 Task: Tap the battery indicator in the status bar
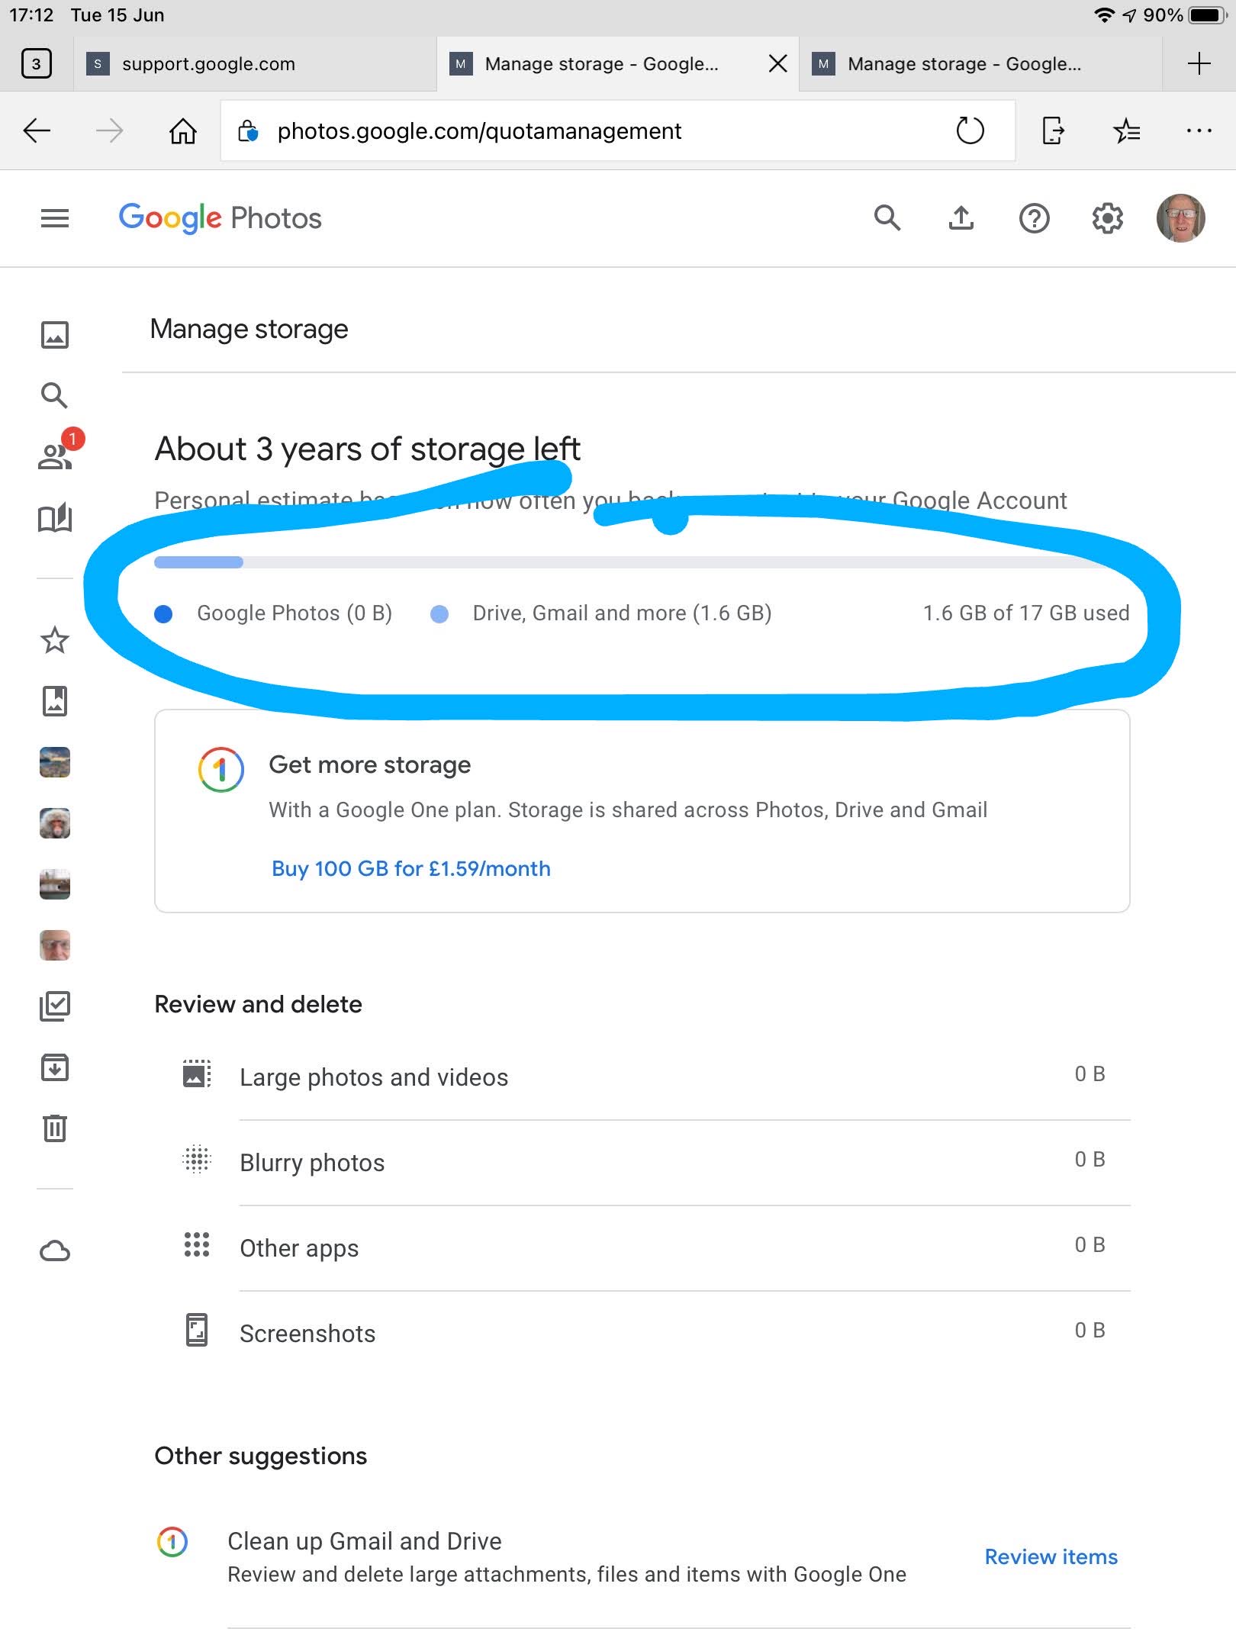pyautogui.click(x=1208, y=15)
